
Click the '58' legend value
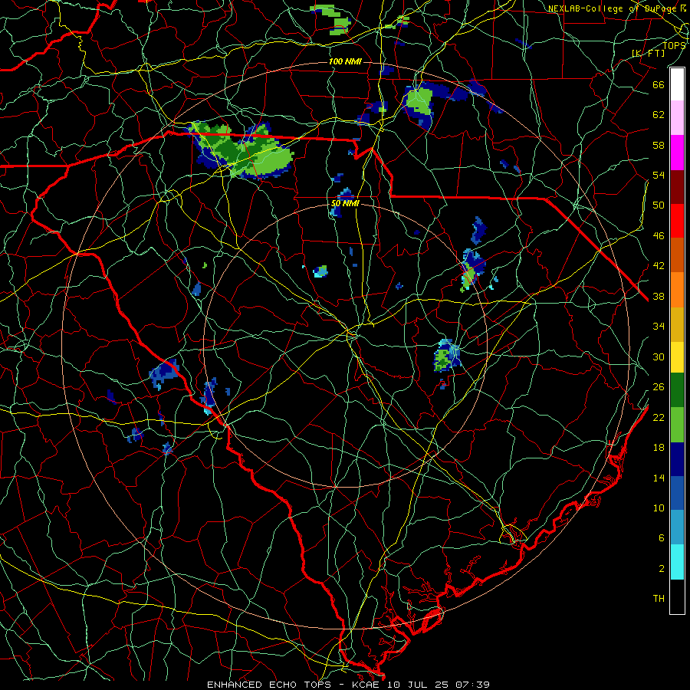659,145
